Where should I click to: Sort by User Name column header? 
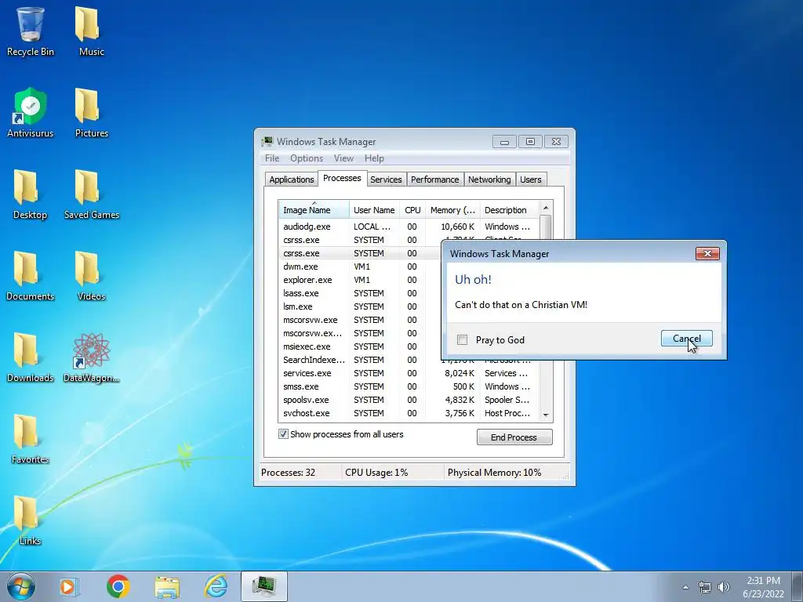point(374,210)
